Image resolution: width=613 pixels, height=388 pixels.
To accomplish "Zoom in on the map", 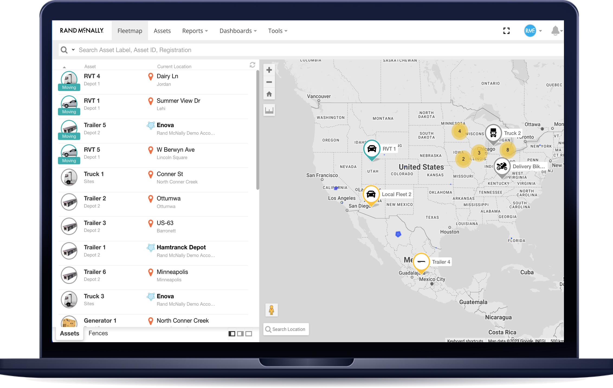I will click(x=269, y=70).
